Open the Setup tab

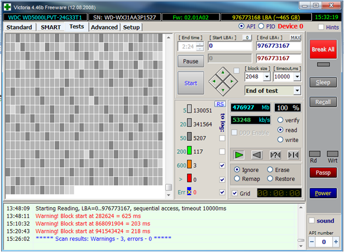pyautogui.click(x=131, y=27)
